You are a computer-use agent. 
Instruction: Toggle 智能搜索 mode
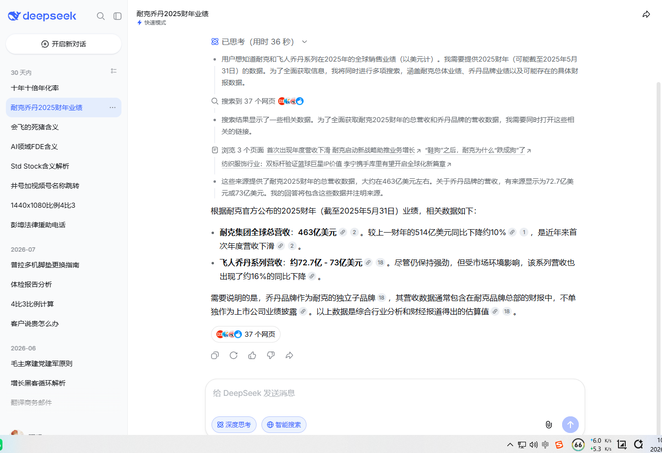click(x=284, y=425)
